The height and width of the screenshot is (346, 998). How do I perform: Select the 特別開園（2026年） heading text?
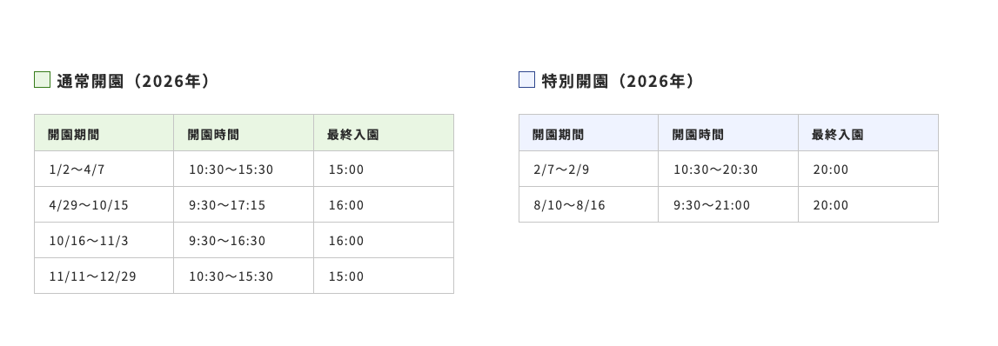619,81
